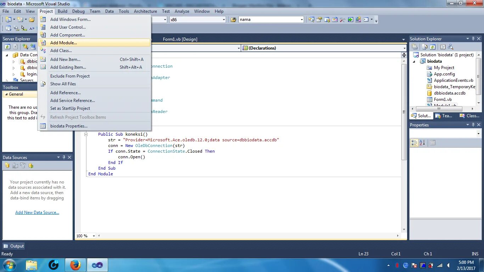This screenshot has height=272, width=484.
Task: Open the nama find combo box
Action: coord(302,20)
